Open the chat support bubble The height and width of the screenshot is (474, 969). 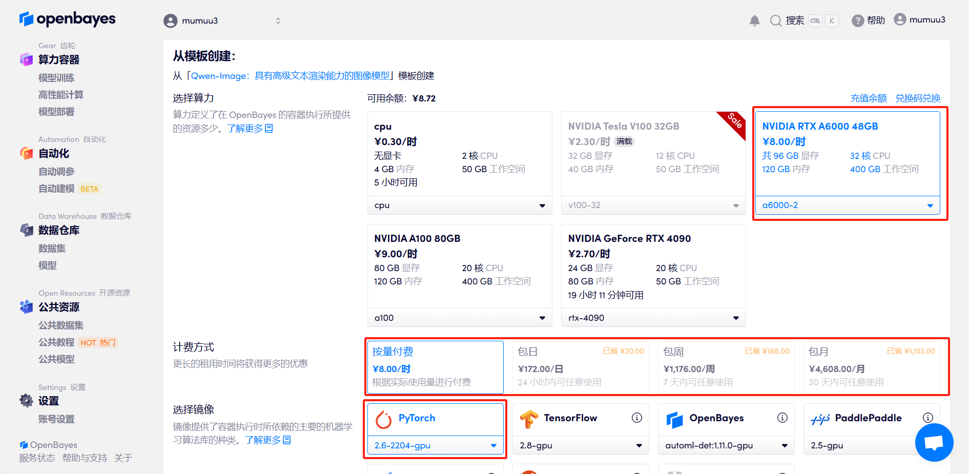934,442
